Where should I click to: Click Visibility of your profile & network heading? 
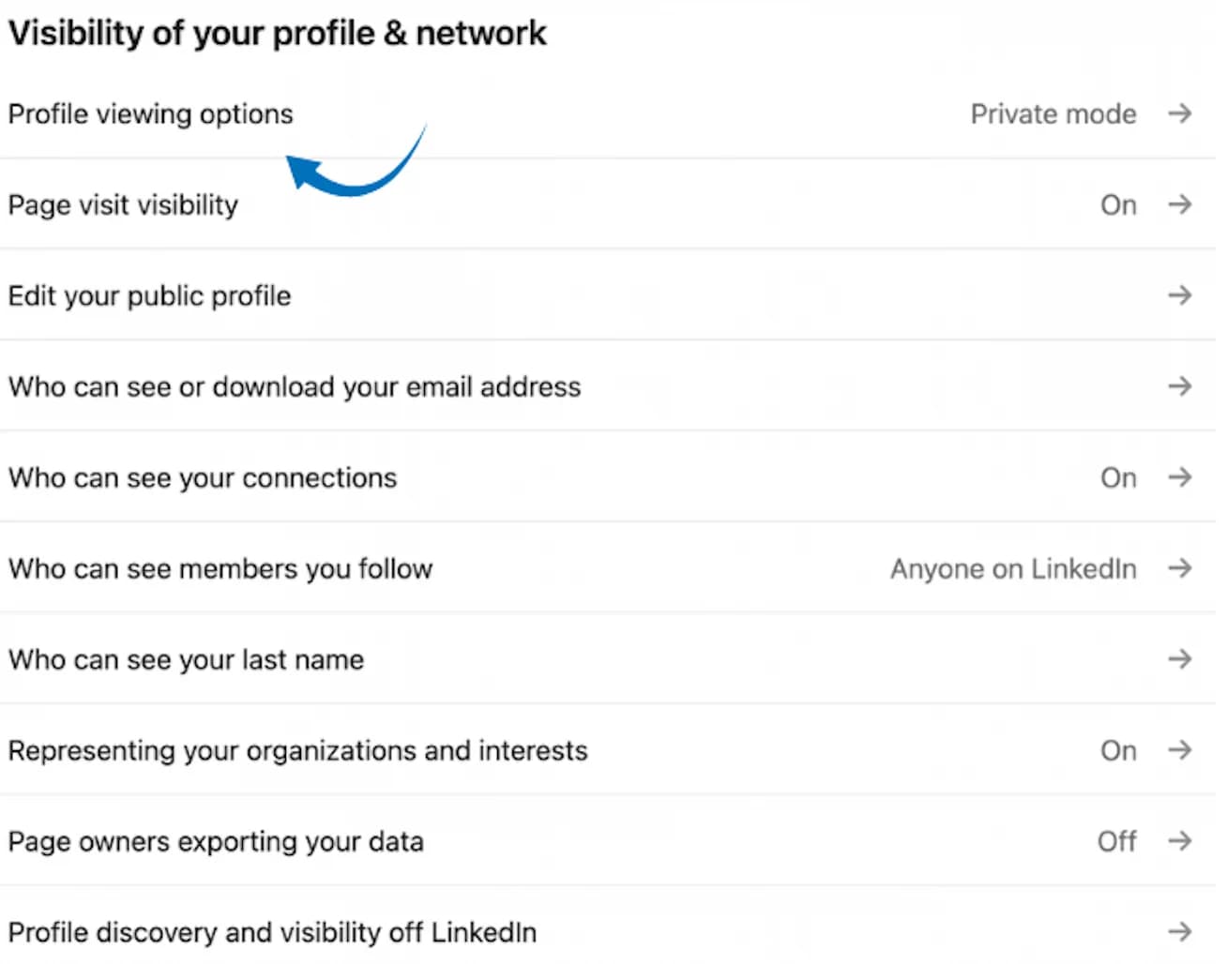tap(277, 33)
